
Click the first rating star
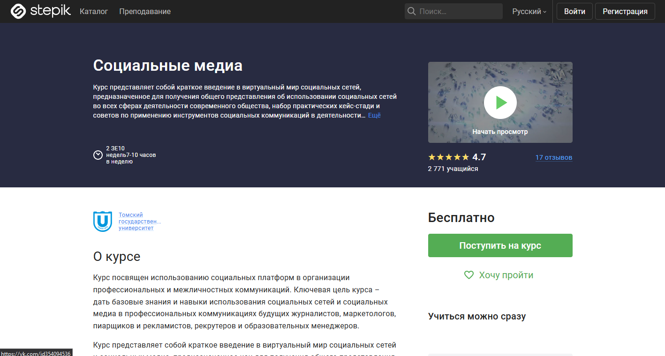[x=431, y=157]
